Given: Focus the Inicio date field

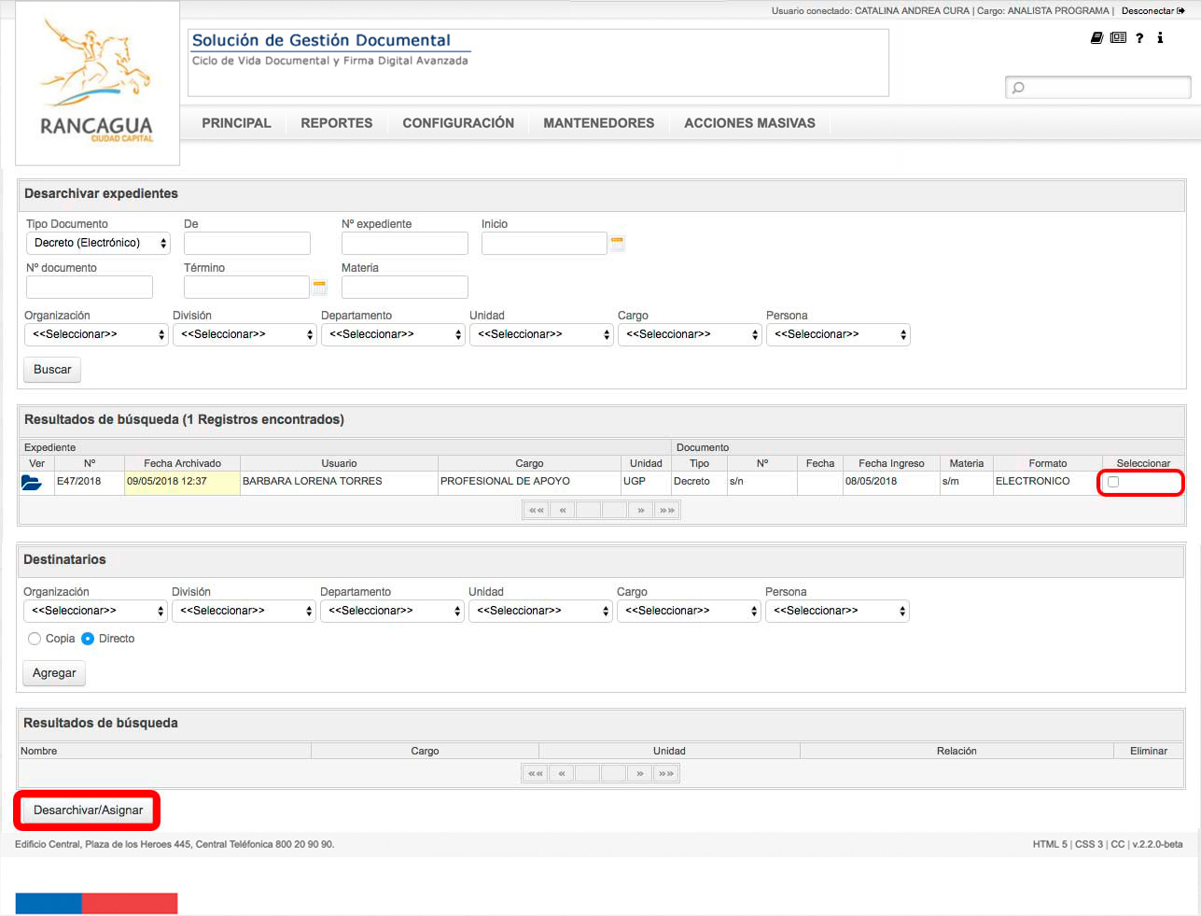Looking at the screenshot, I should [544, 244].
